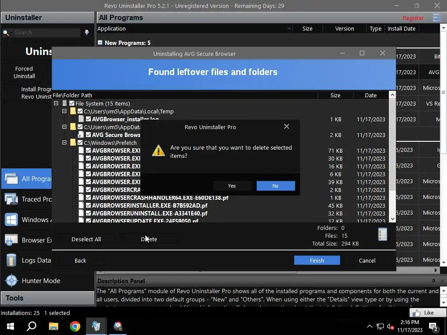Open Traced Programs sidebar icon
Image resolution: width=447 pixels, height=335 pixels.
[x=11, y=199]
